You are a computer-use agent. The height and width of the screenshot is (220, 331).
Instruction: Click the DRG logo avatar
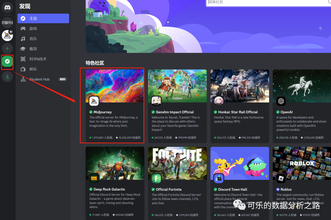(x=94, y=178)
